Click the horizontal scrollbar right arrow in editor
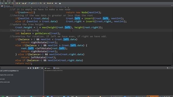Image resolution: width=173 pixels, height=97 pixels. 172,65
